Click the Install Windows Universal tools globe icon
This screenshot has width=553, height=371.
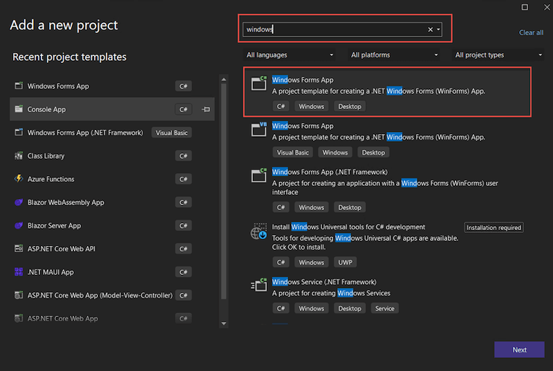tap(259, 231)
